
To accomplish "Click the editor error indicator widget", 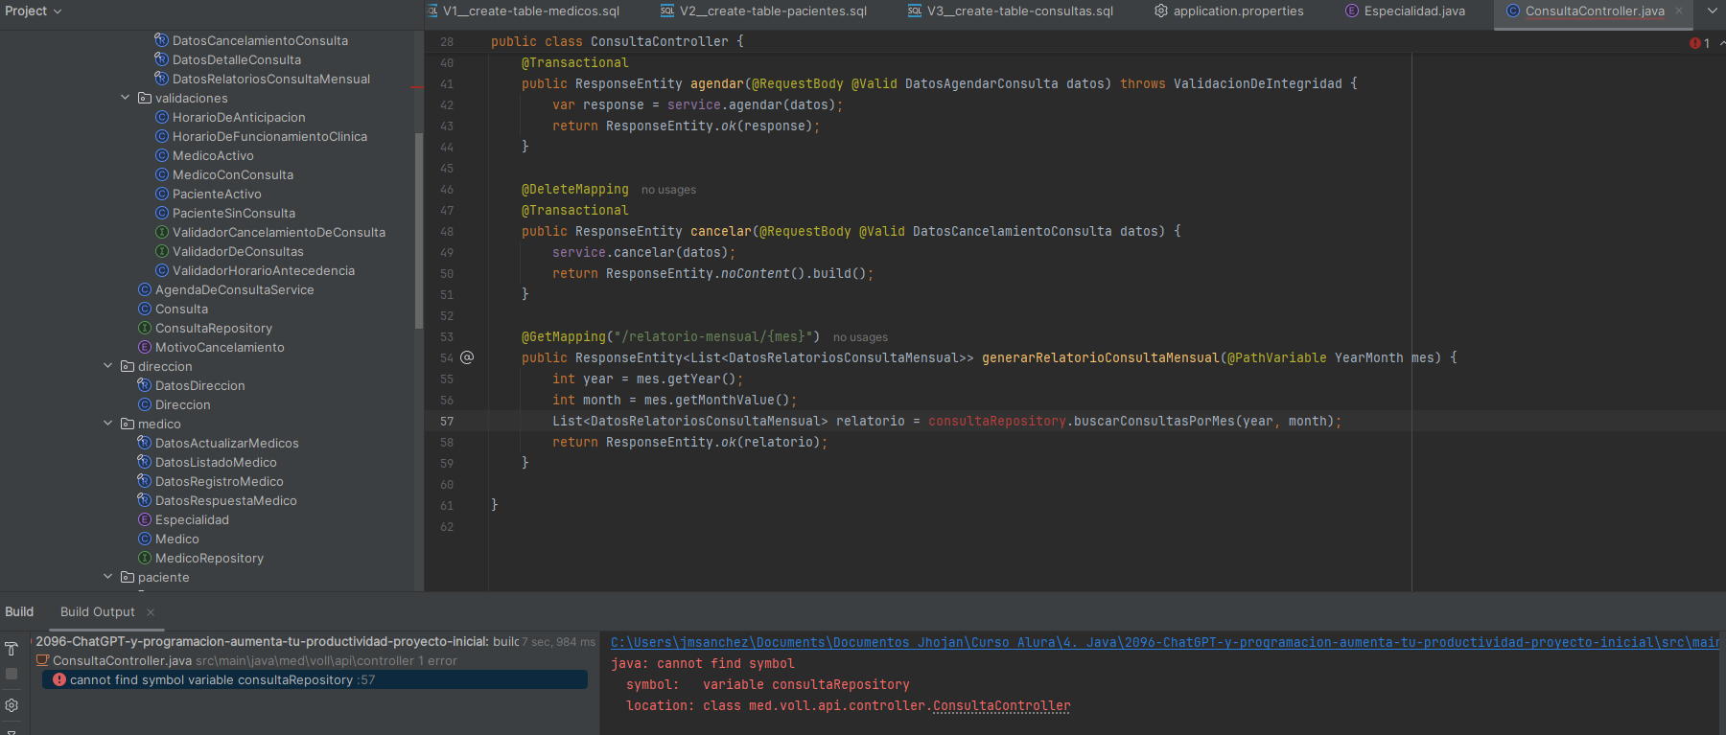I will 1700,43.
